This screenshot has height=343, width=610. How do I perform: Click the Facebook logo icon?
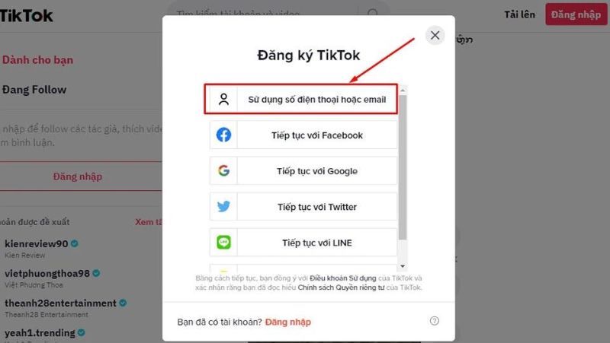tap(223, 135)
